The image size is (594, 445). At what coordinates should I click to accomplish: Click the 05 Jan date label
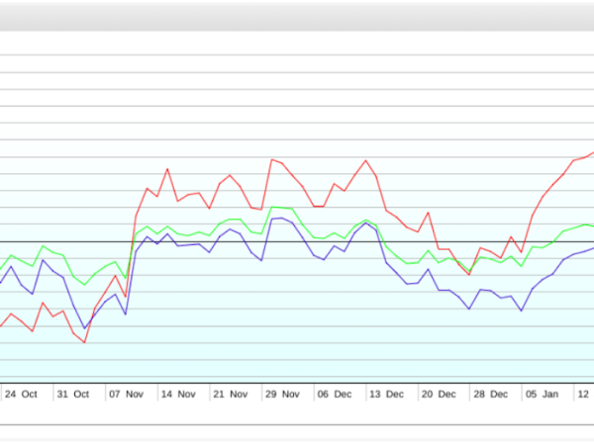(543, 394)
